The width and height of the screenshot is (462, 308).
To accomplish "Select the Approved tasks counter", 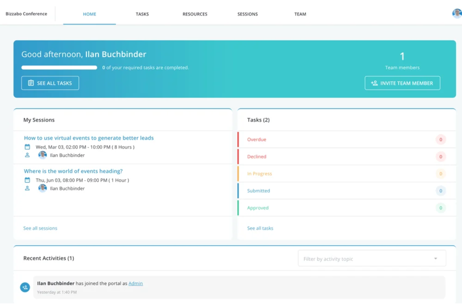I will (441, 208).
